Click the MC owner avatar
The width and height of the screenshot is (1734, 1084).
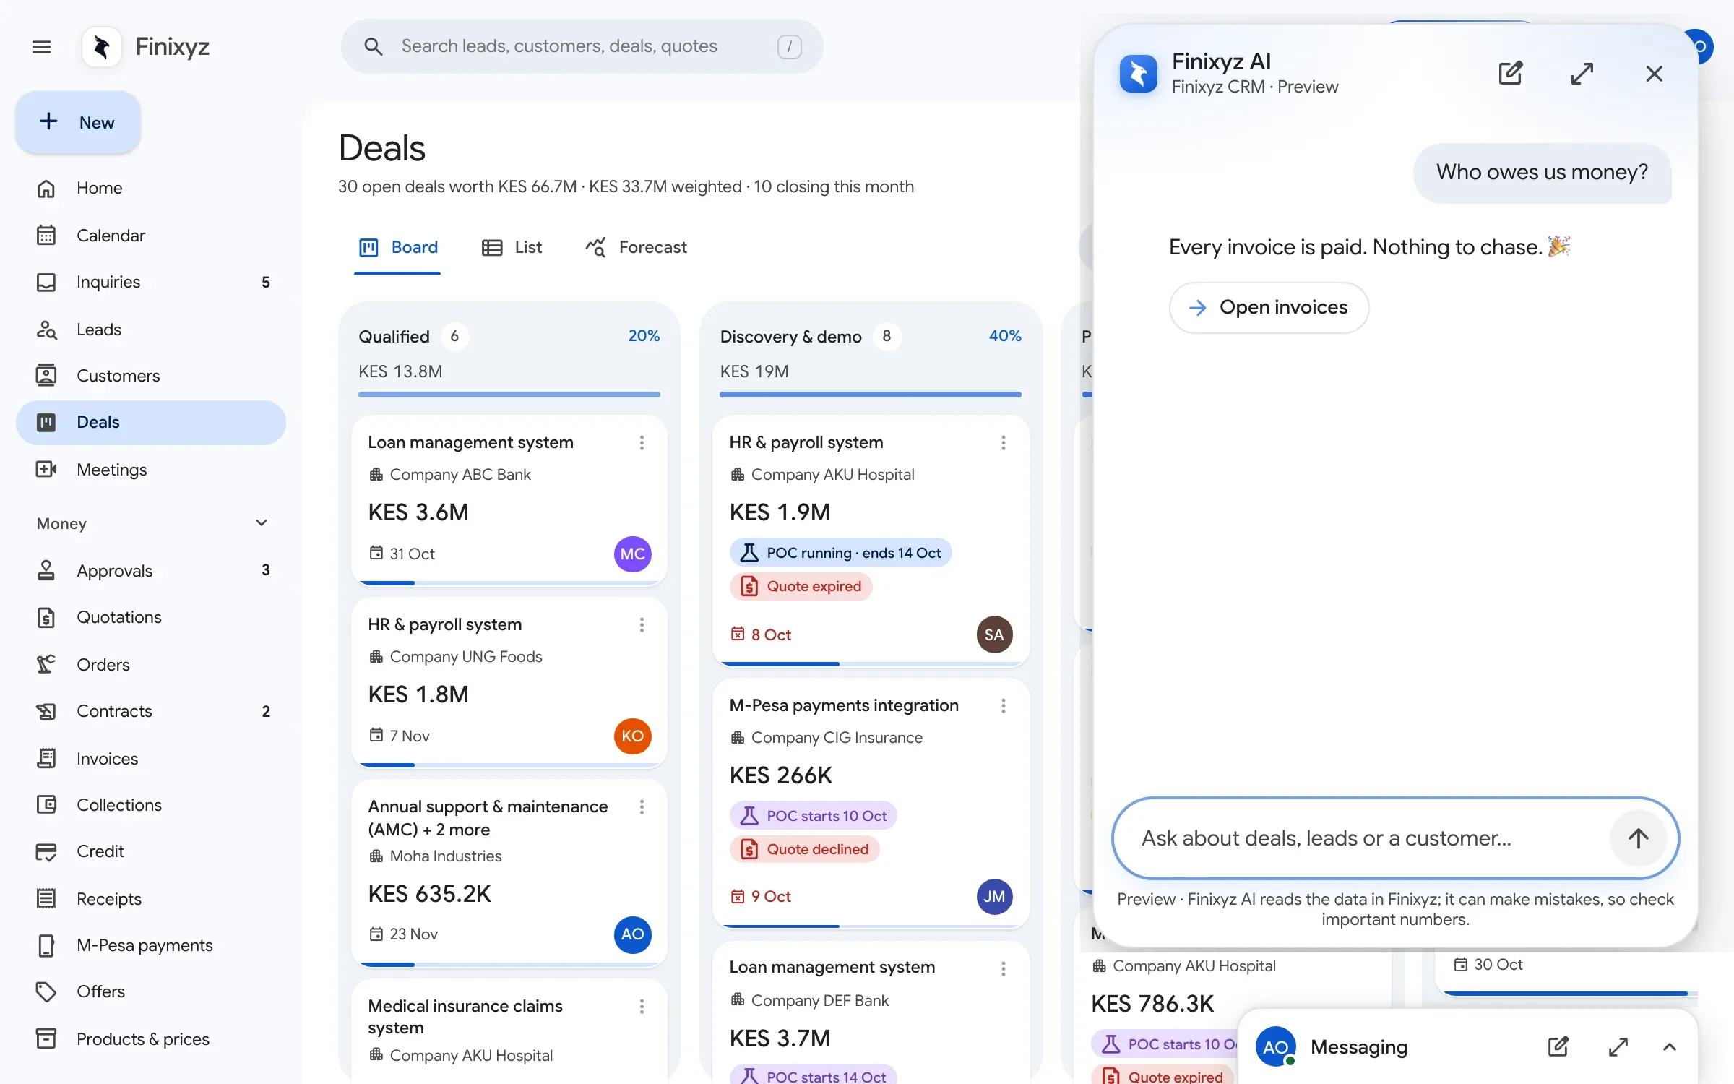click(632, 554)
